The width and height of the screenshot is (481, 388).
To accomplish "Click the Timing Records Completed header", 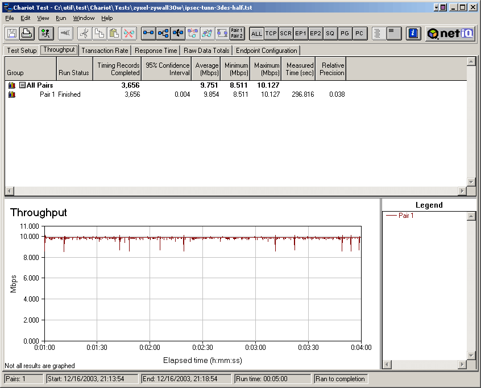I will click(118, 69).
